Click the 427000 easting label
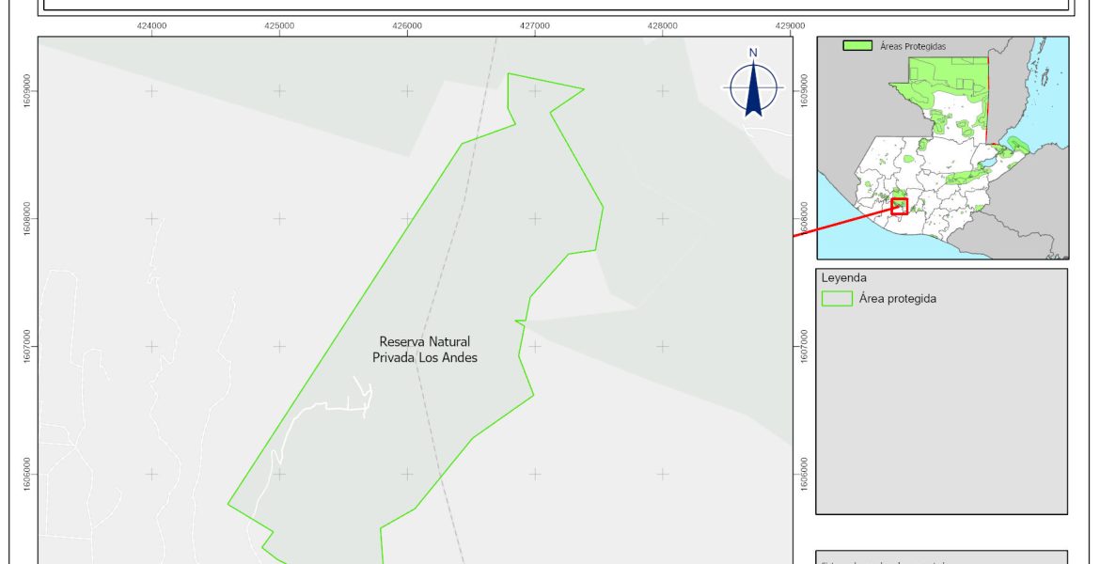 point(535,26)
